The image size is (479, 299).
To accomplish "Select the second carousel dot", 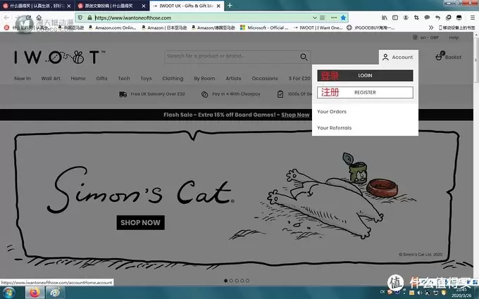I will pos(231,281).
